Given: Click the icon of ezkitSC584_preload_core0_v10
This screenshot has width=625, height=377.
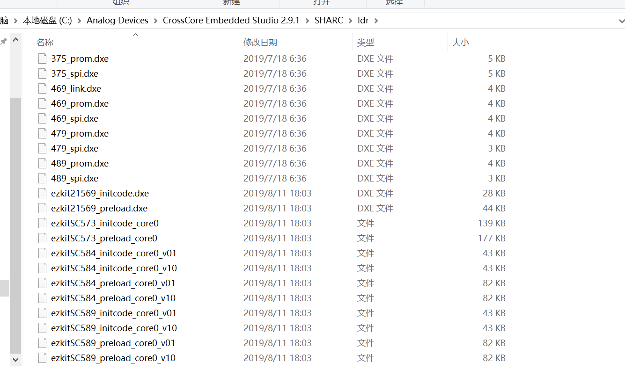Looking at the screenshot, I should coord(42,298).
